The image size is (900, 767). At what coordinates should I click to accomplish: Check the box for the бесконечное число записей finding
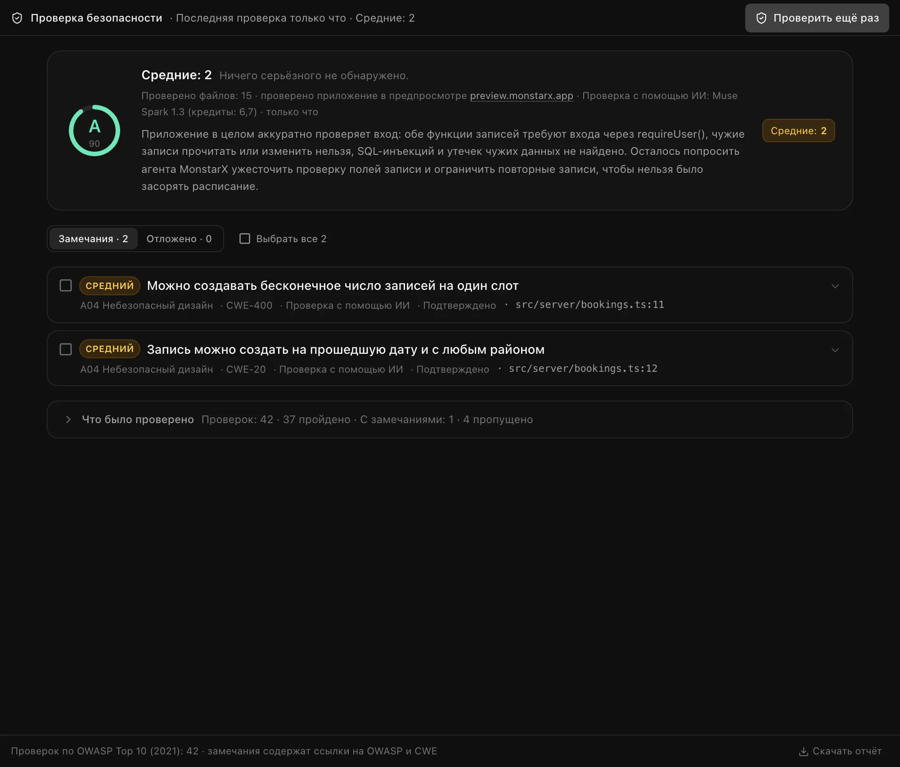[x=66, y=285]
